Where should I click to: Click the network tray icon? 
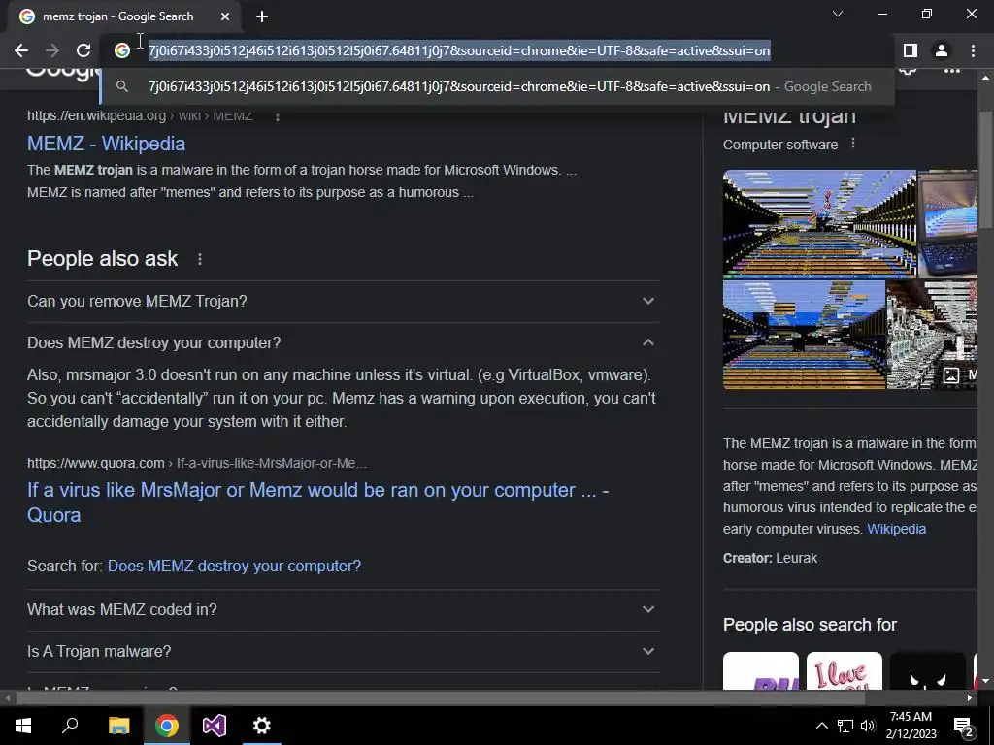tap(845, 726)
